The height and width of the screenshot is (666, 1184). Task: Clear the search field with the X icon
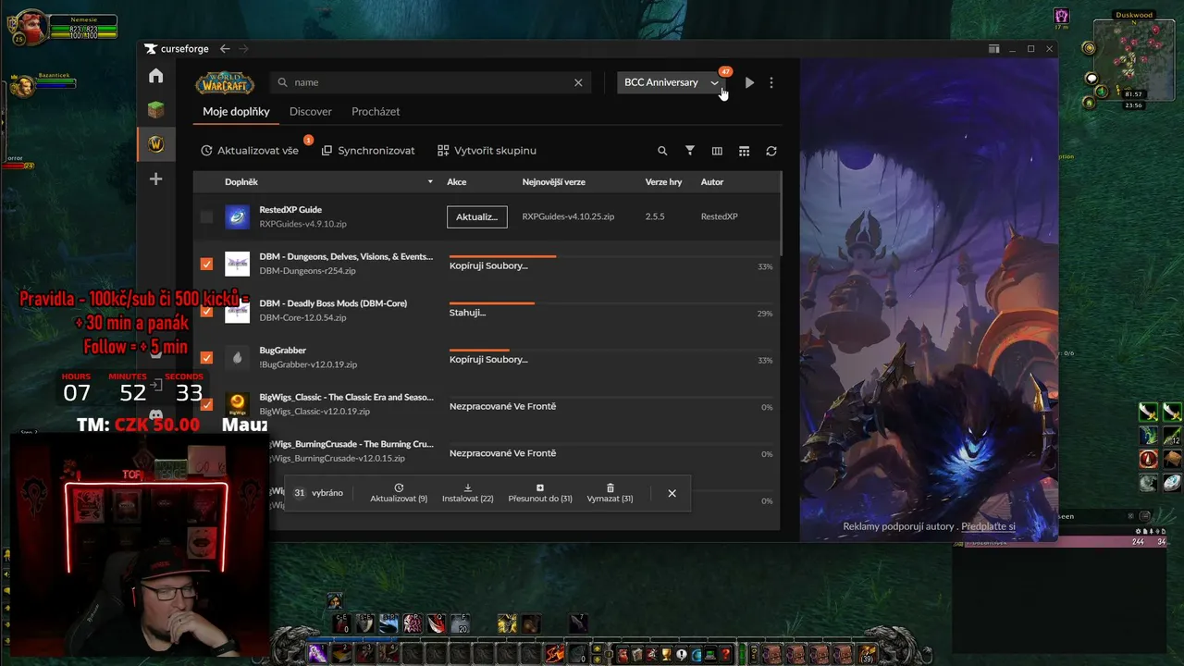coord(578,82)
